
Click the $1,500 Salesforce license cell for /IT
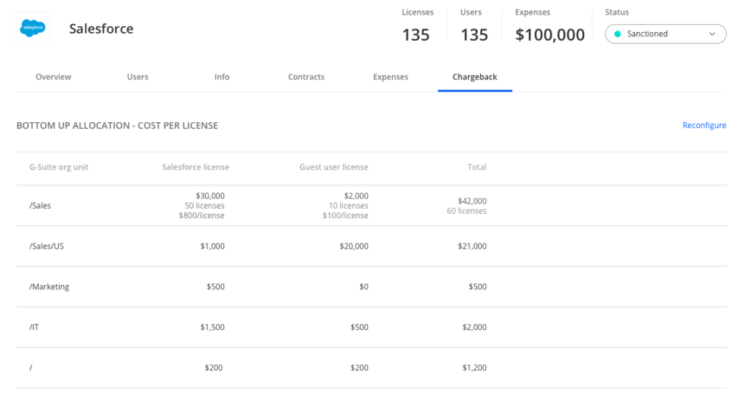click(x=212, y=327)
